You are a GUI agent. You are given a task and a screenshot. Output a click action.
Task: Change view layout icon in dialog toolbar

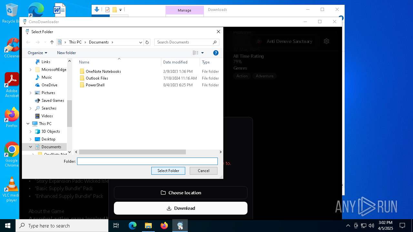pyautogui.click(x=196, y=53)
